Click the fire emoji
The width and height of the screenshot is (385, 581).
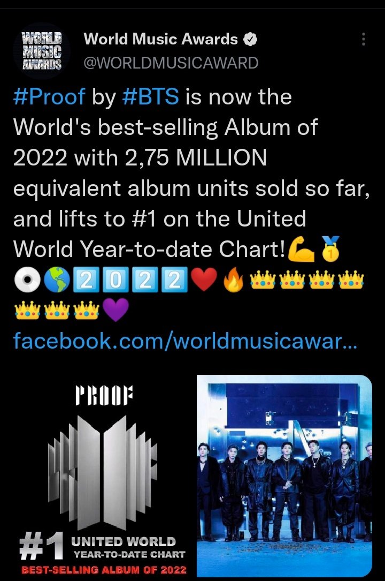tap(234, 280)
